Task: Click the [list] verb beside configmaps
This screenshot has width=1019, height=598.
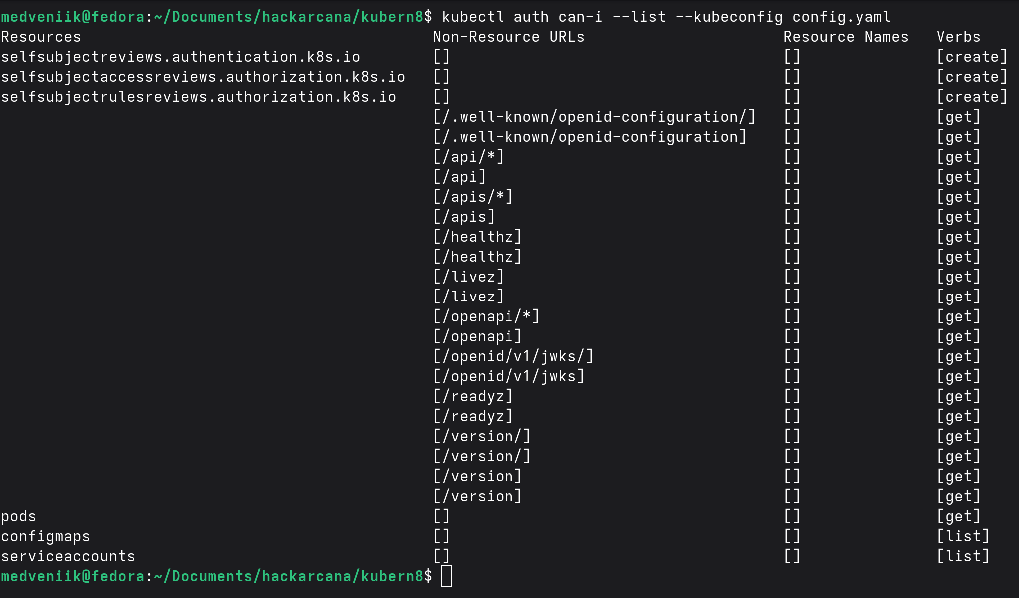Action: (x=963, y=536)
